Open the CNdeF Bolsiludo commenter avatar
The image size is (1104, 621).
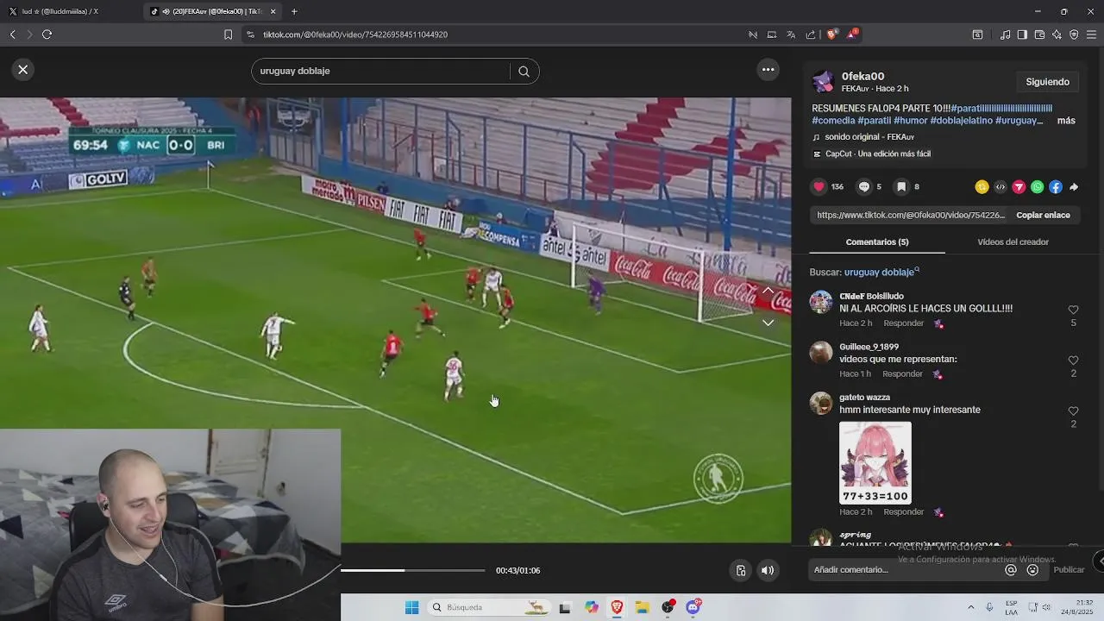821,302
